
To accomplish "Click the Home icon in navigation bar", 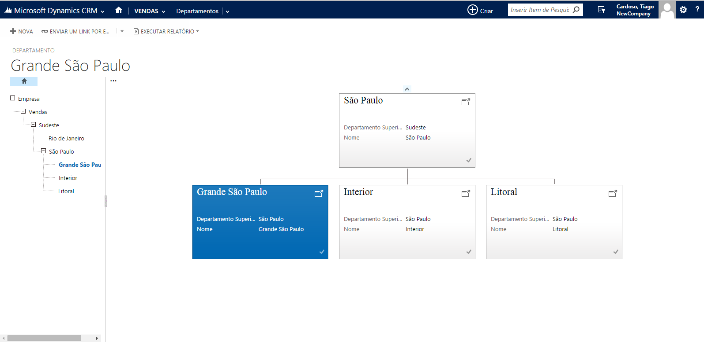I will point(118,10).
